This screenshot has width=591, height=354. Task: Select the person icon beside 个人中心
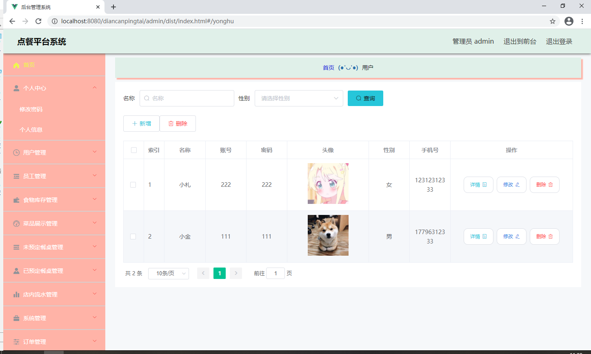16,88
